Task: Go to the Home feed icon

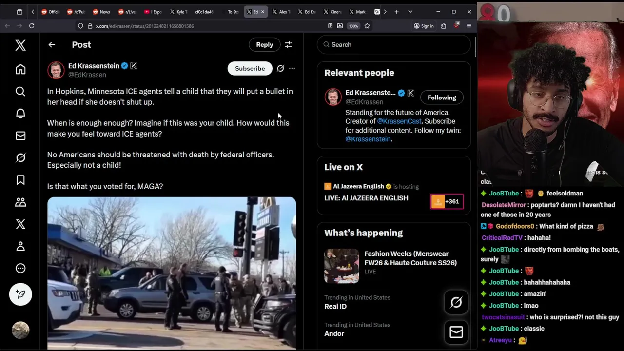Action: [x=20, y=69]
